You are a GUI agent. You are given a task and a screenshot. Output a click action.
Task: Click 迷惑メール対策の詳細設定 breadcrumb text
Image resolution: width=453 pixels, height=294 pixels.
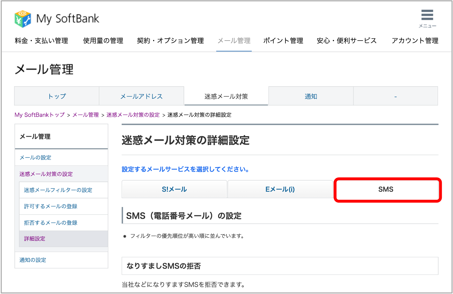click(x=199, y=115)
